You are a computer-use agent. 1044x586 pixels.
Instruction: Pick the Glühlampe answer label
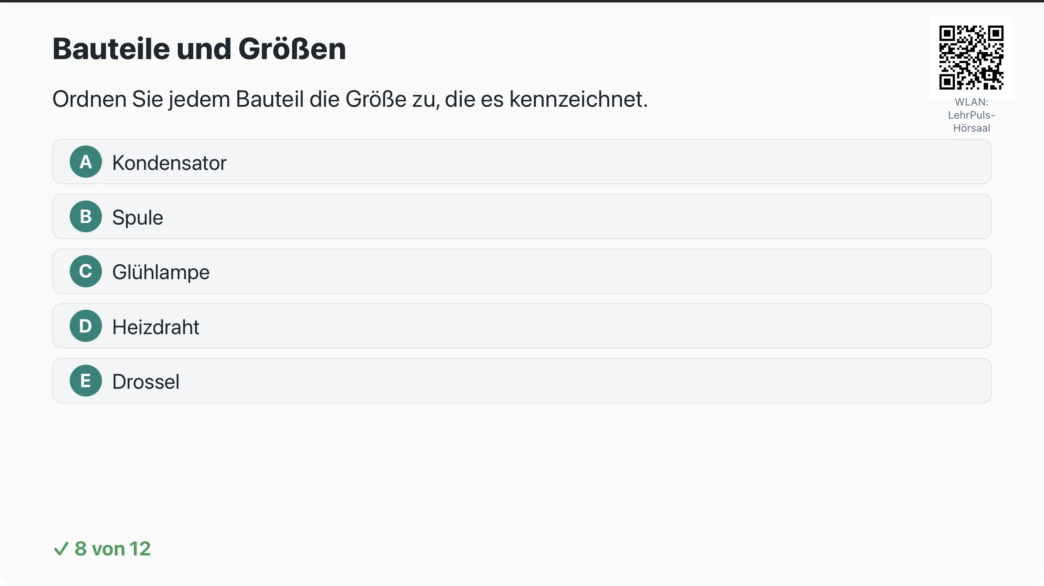pos(161,272)
